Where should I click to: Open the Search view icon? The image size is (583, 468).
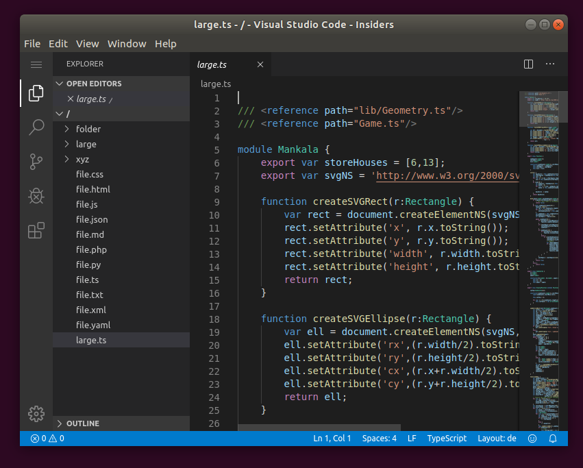36,127
